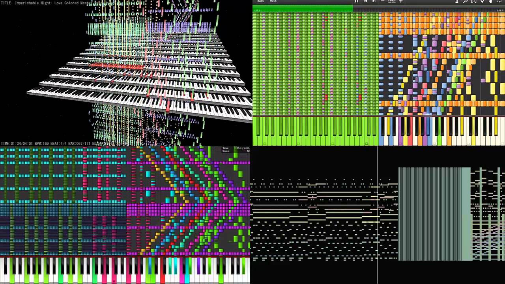Click the Score: label in lower-left visualizer
Screen dimensions: 505x284
[x=226, y=151]
